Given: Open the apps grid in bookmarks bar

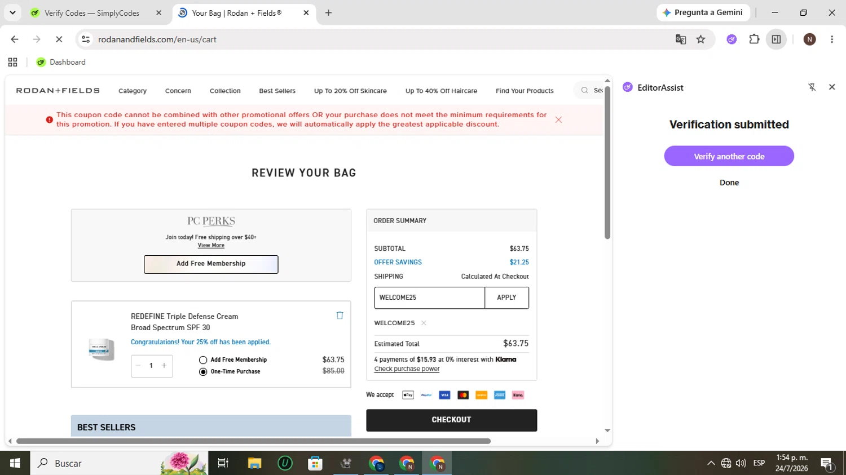Looking at the screenshot, I should (13, 62).
